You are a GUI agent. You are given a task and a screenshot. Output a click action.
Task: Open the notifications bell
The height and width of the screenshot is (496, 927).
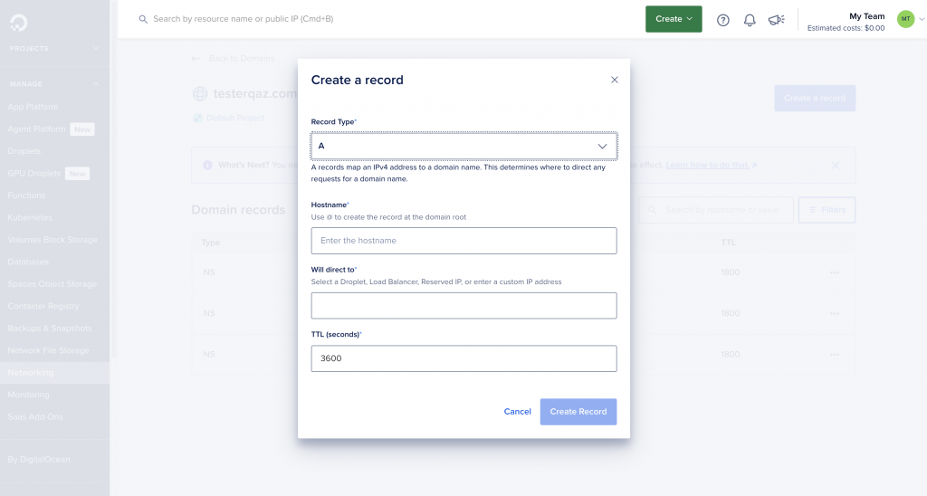pyautogui.click(x=750, y=20)
